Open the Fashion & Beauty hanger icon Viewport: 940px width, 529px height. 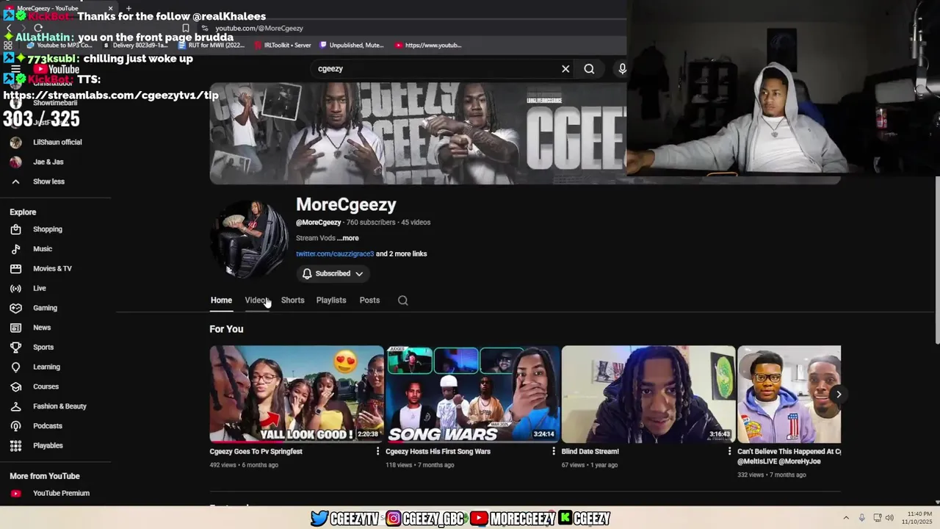click(x=16, y=406)
